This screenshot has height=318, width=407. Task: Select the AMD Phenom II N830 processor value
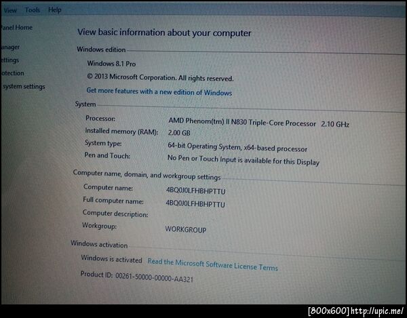(x=242, y=122)
